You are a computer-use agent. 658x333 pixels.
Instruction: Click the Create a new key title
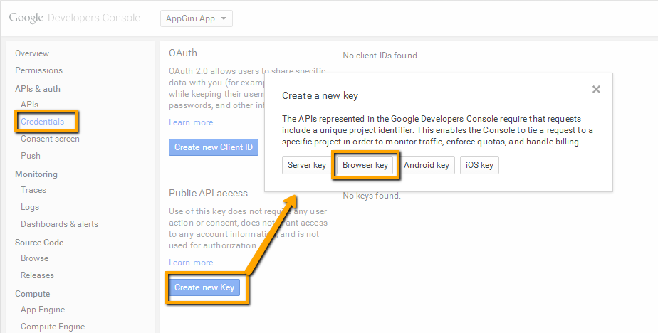[x=320, y=95]
